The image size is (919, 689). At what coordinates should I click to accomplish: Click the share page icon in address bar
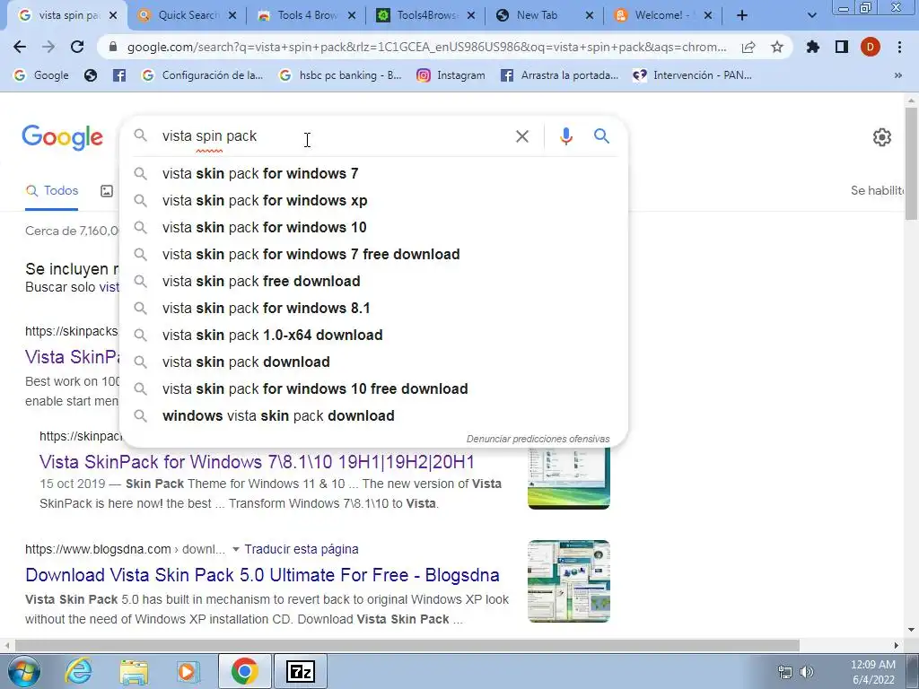pos(748,48)
